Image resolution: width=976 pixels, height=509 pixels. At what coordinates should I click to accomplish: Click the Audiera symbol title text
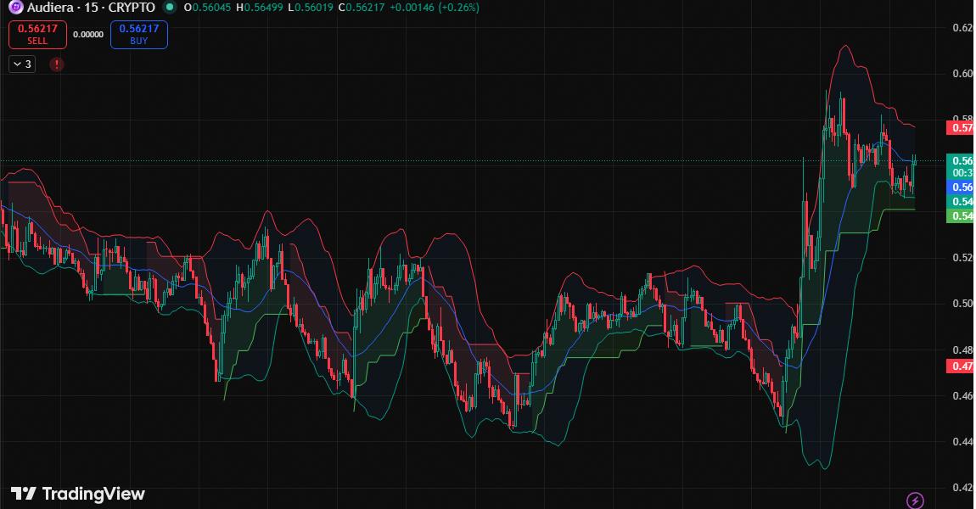[x=91, y=8]
